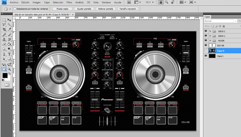241x137 pixels.
Task: Select the Crop tool
Action: (x=4, y=29)
